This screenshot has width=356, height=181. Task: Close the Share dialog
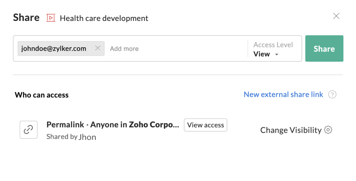pyautogui.click(x=336, y=16)
